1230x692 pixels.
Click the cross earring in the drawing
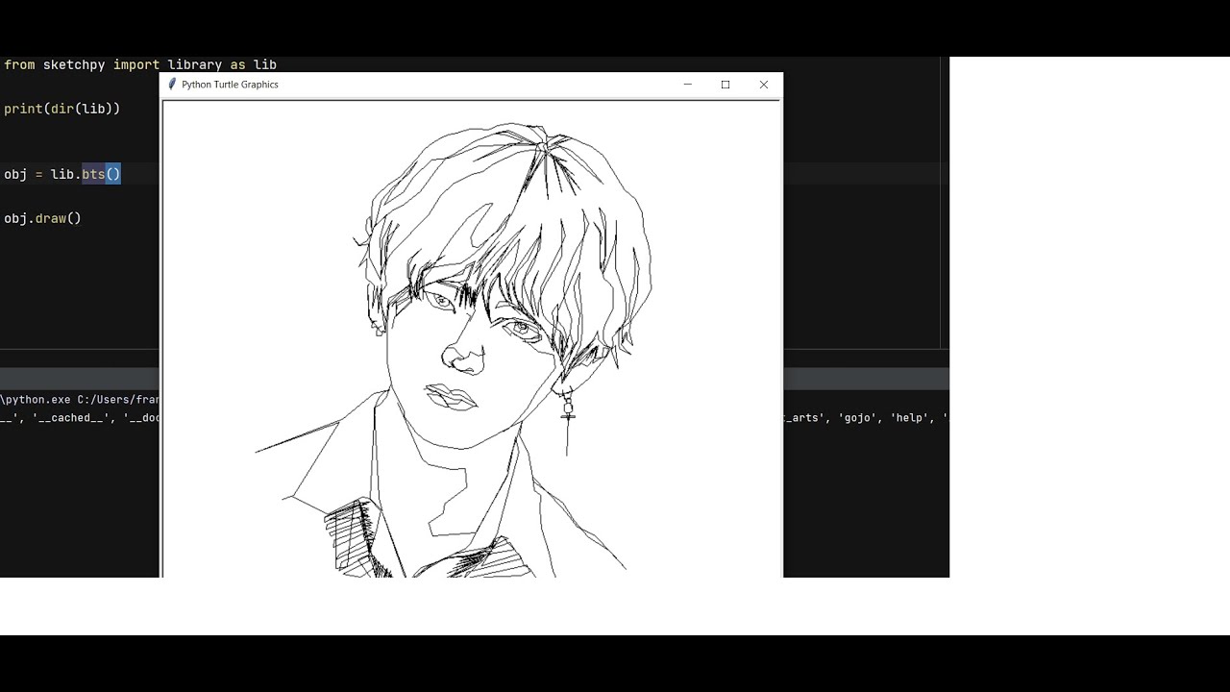pyautogui.click(x=567, y=413)
